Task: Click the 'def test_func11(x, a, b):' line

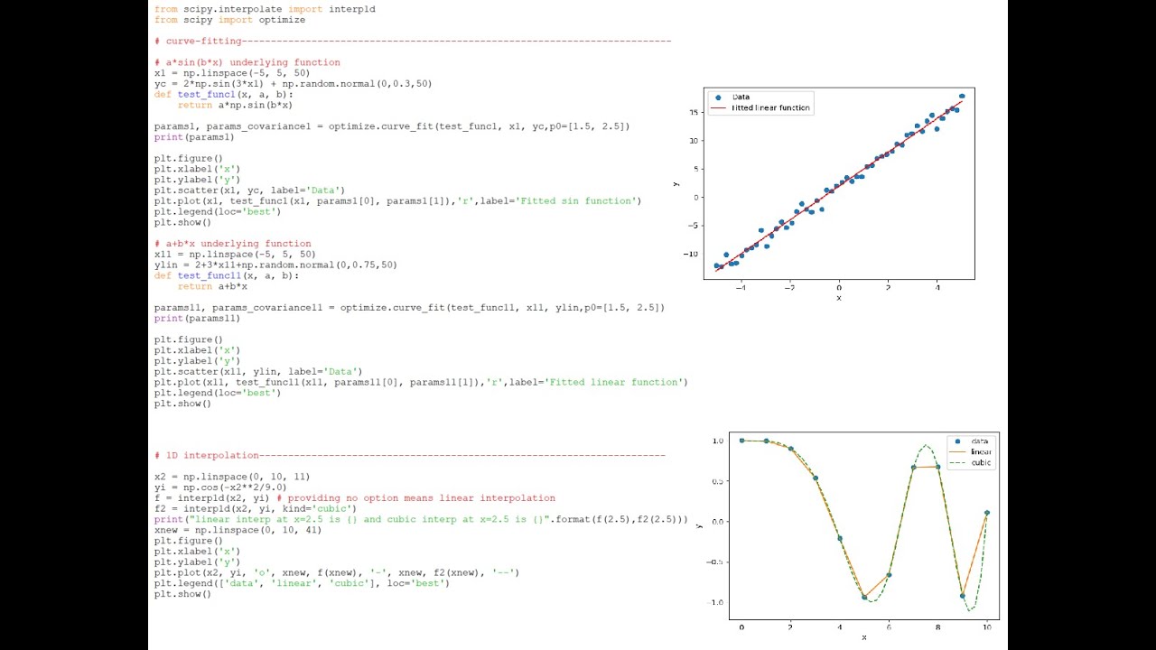Action: click(x=227, y=275)
